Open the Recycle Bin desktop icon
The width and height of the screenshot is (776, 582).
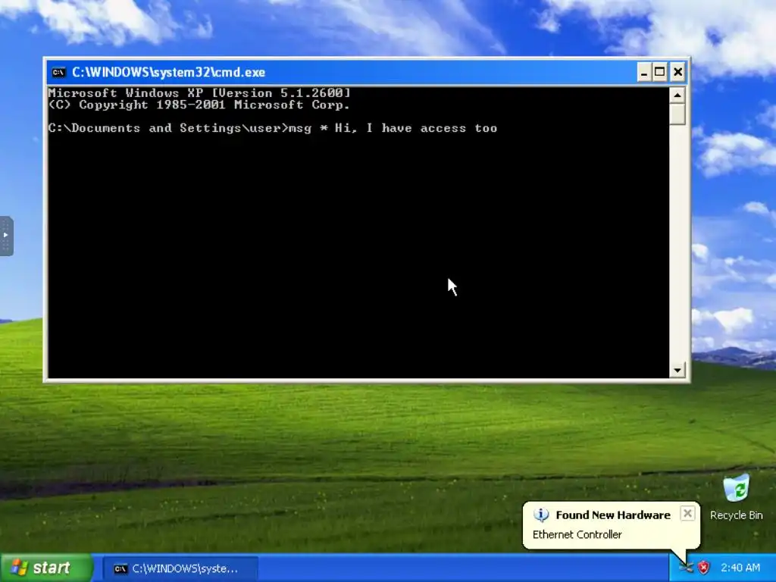[736, 497]
